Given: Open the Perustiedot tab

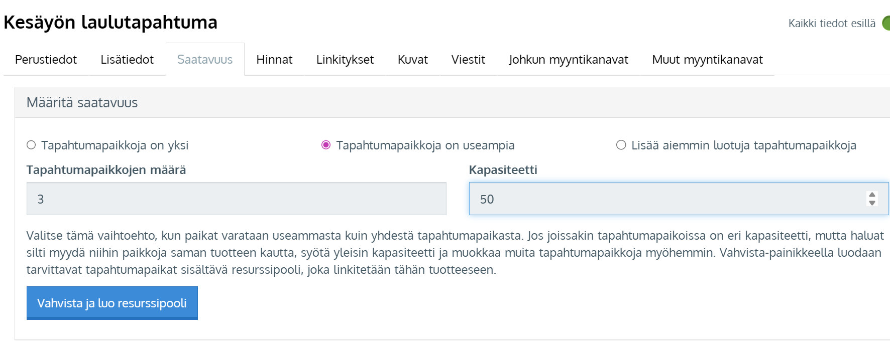Looking at the screenshot, I should point(46,60).
